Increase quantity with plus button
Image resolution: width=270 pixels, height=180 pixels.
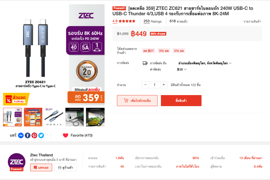(164, 85)
